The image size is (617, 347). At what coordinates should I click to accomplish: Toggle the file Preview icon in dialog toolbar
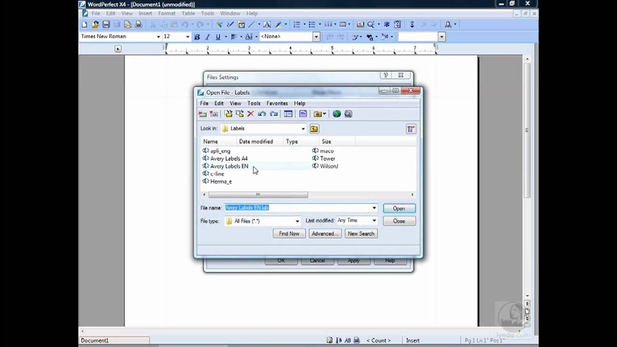click(303, 114)
